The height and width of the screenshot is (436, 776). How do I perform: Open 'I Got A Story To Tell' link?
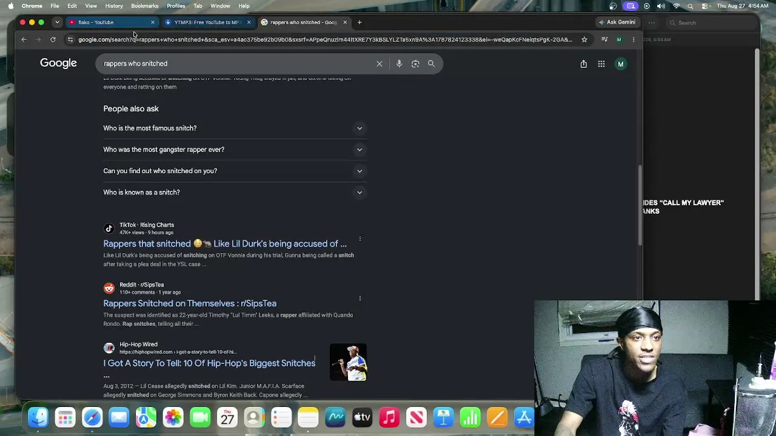click(x=209, y=363)
